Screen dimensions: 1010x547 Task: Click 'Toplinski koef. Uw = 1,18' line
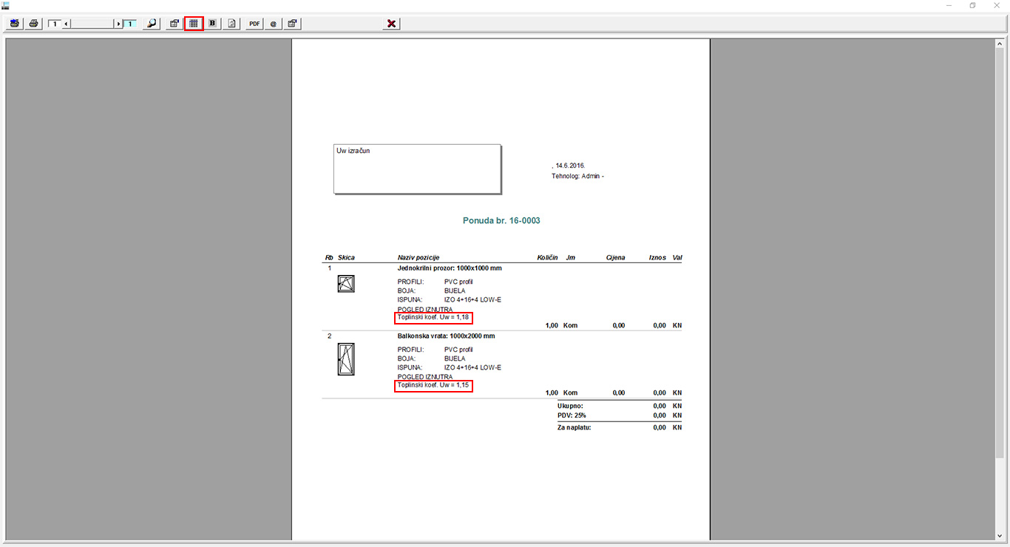click(x=434, y=318)
